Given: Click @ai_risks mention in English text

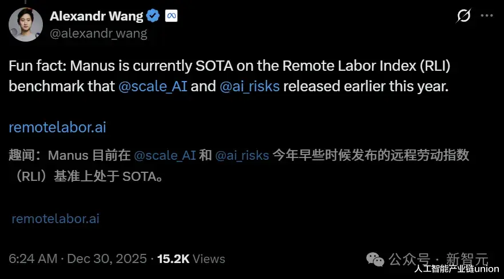Looking at the screenshot, I should click(250, 87).
